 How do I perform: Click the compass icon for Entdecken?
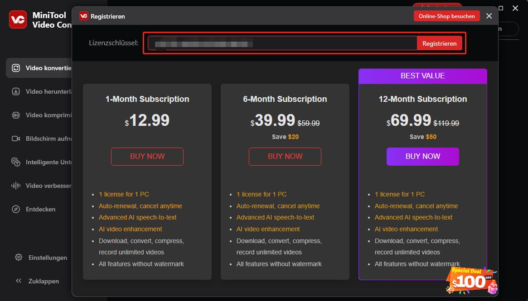(x=16, y=209)
